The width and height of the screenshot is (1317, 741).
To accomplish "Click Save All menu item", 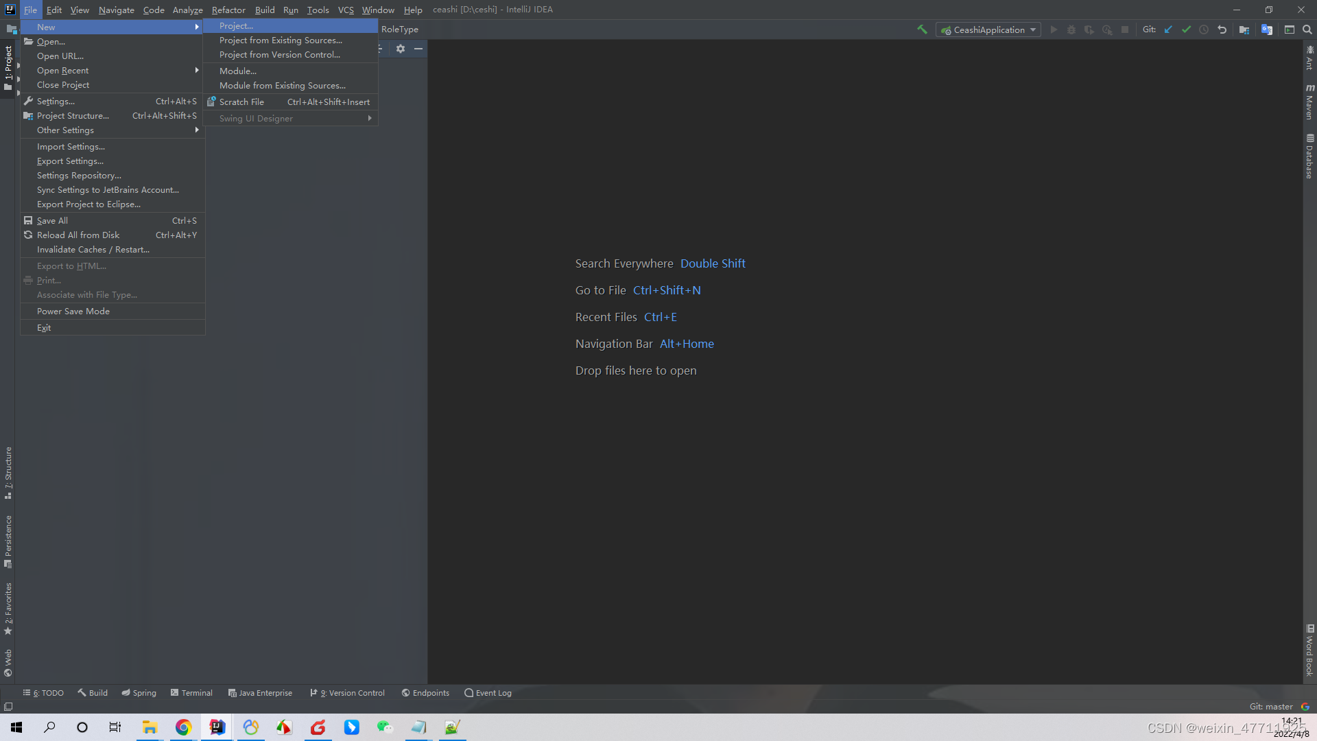I will [x=112, y=221].
